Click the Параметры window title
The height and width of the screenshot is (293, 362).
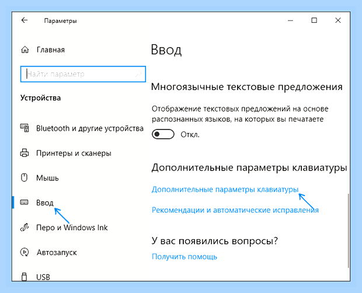60,21
